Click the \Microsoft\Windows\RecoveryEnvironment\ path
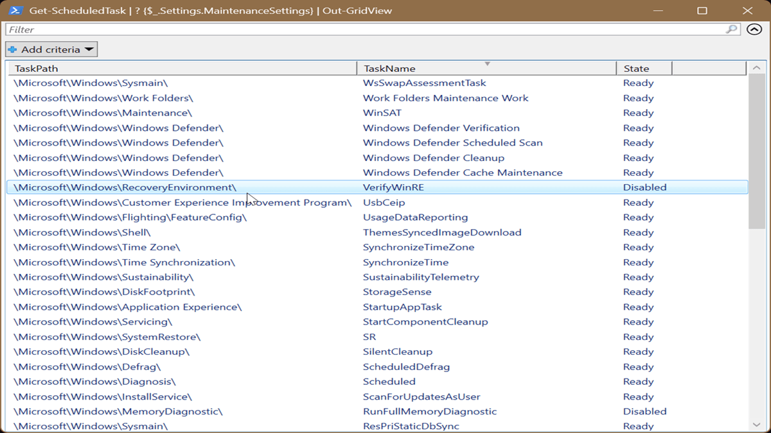The height and width of the screenshot is (433, 771). [125, 187]
